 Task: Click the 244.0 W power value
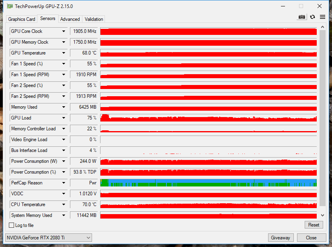[84, 161]
